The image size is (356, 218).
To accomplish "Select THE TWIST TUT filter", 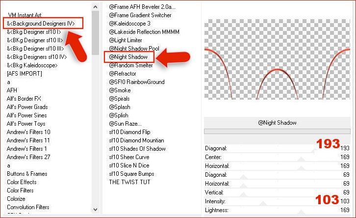I will click(128, 182).
